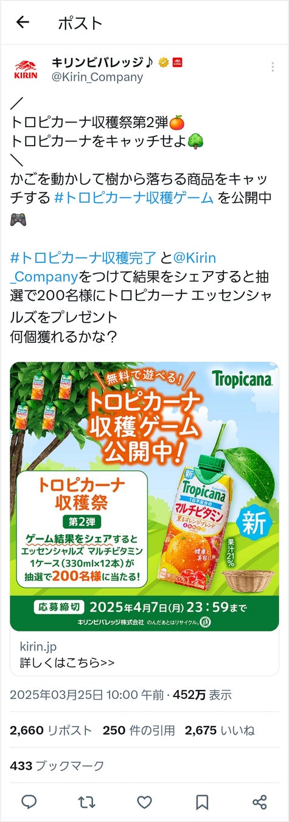
Task: Like the post with heart icon
Action: point(144,802)
